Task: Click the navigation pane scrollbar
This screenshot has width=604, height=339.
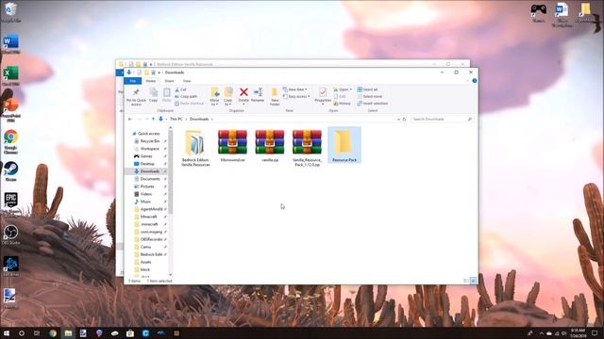Action: pos(170,173)
